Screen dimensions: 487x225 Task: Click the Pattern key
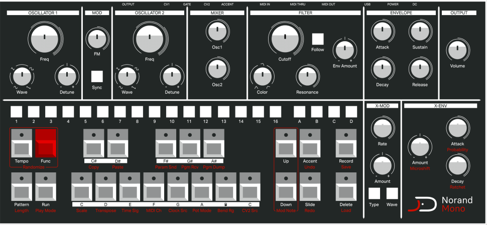22,186
